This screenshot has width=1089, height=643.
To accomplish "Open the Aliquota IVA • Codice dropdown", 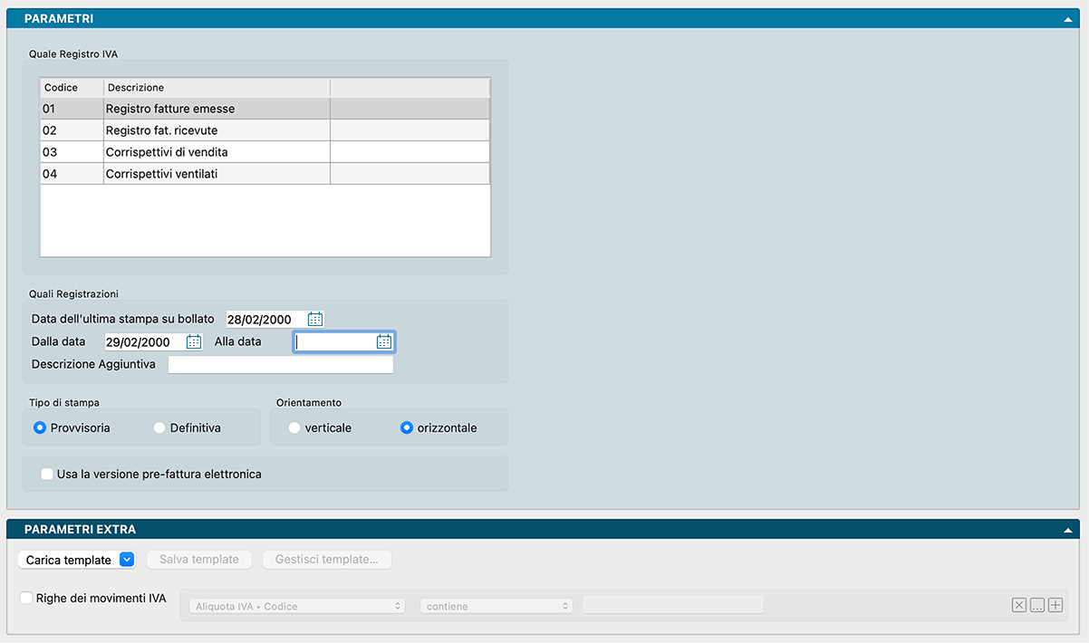I will click(x=296, y=606).
